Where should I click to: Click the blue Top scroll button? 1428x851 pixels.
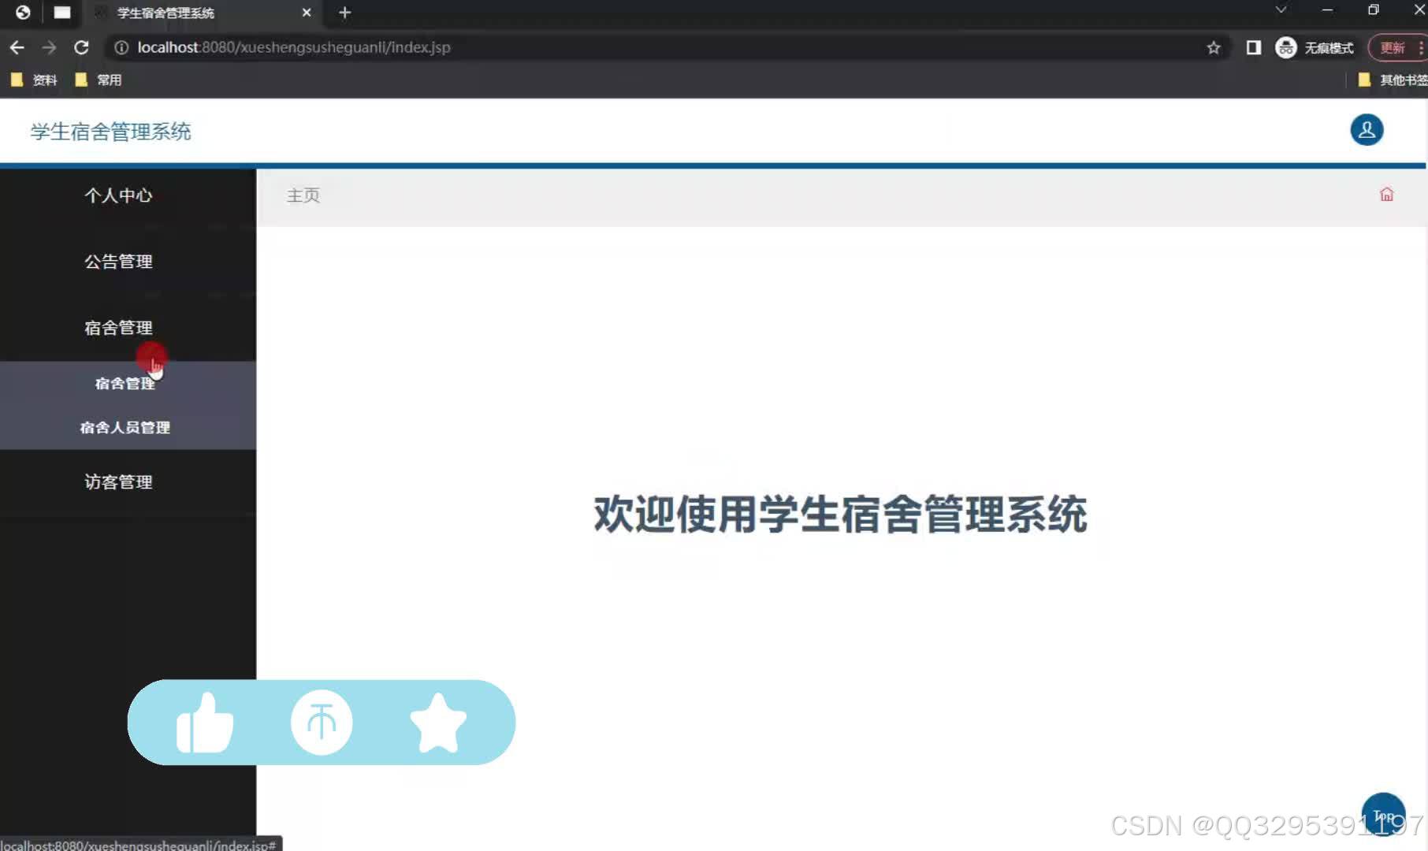pyautogui.click(x=1383, y=815)
